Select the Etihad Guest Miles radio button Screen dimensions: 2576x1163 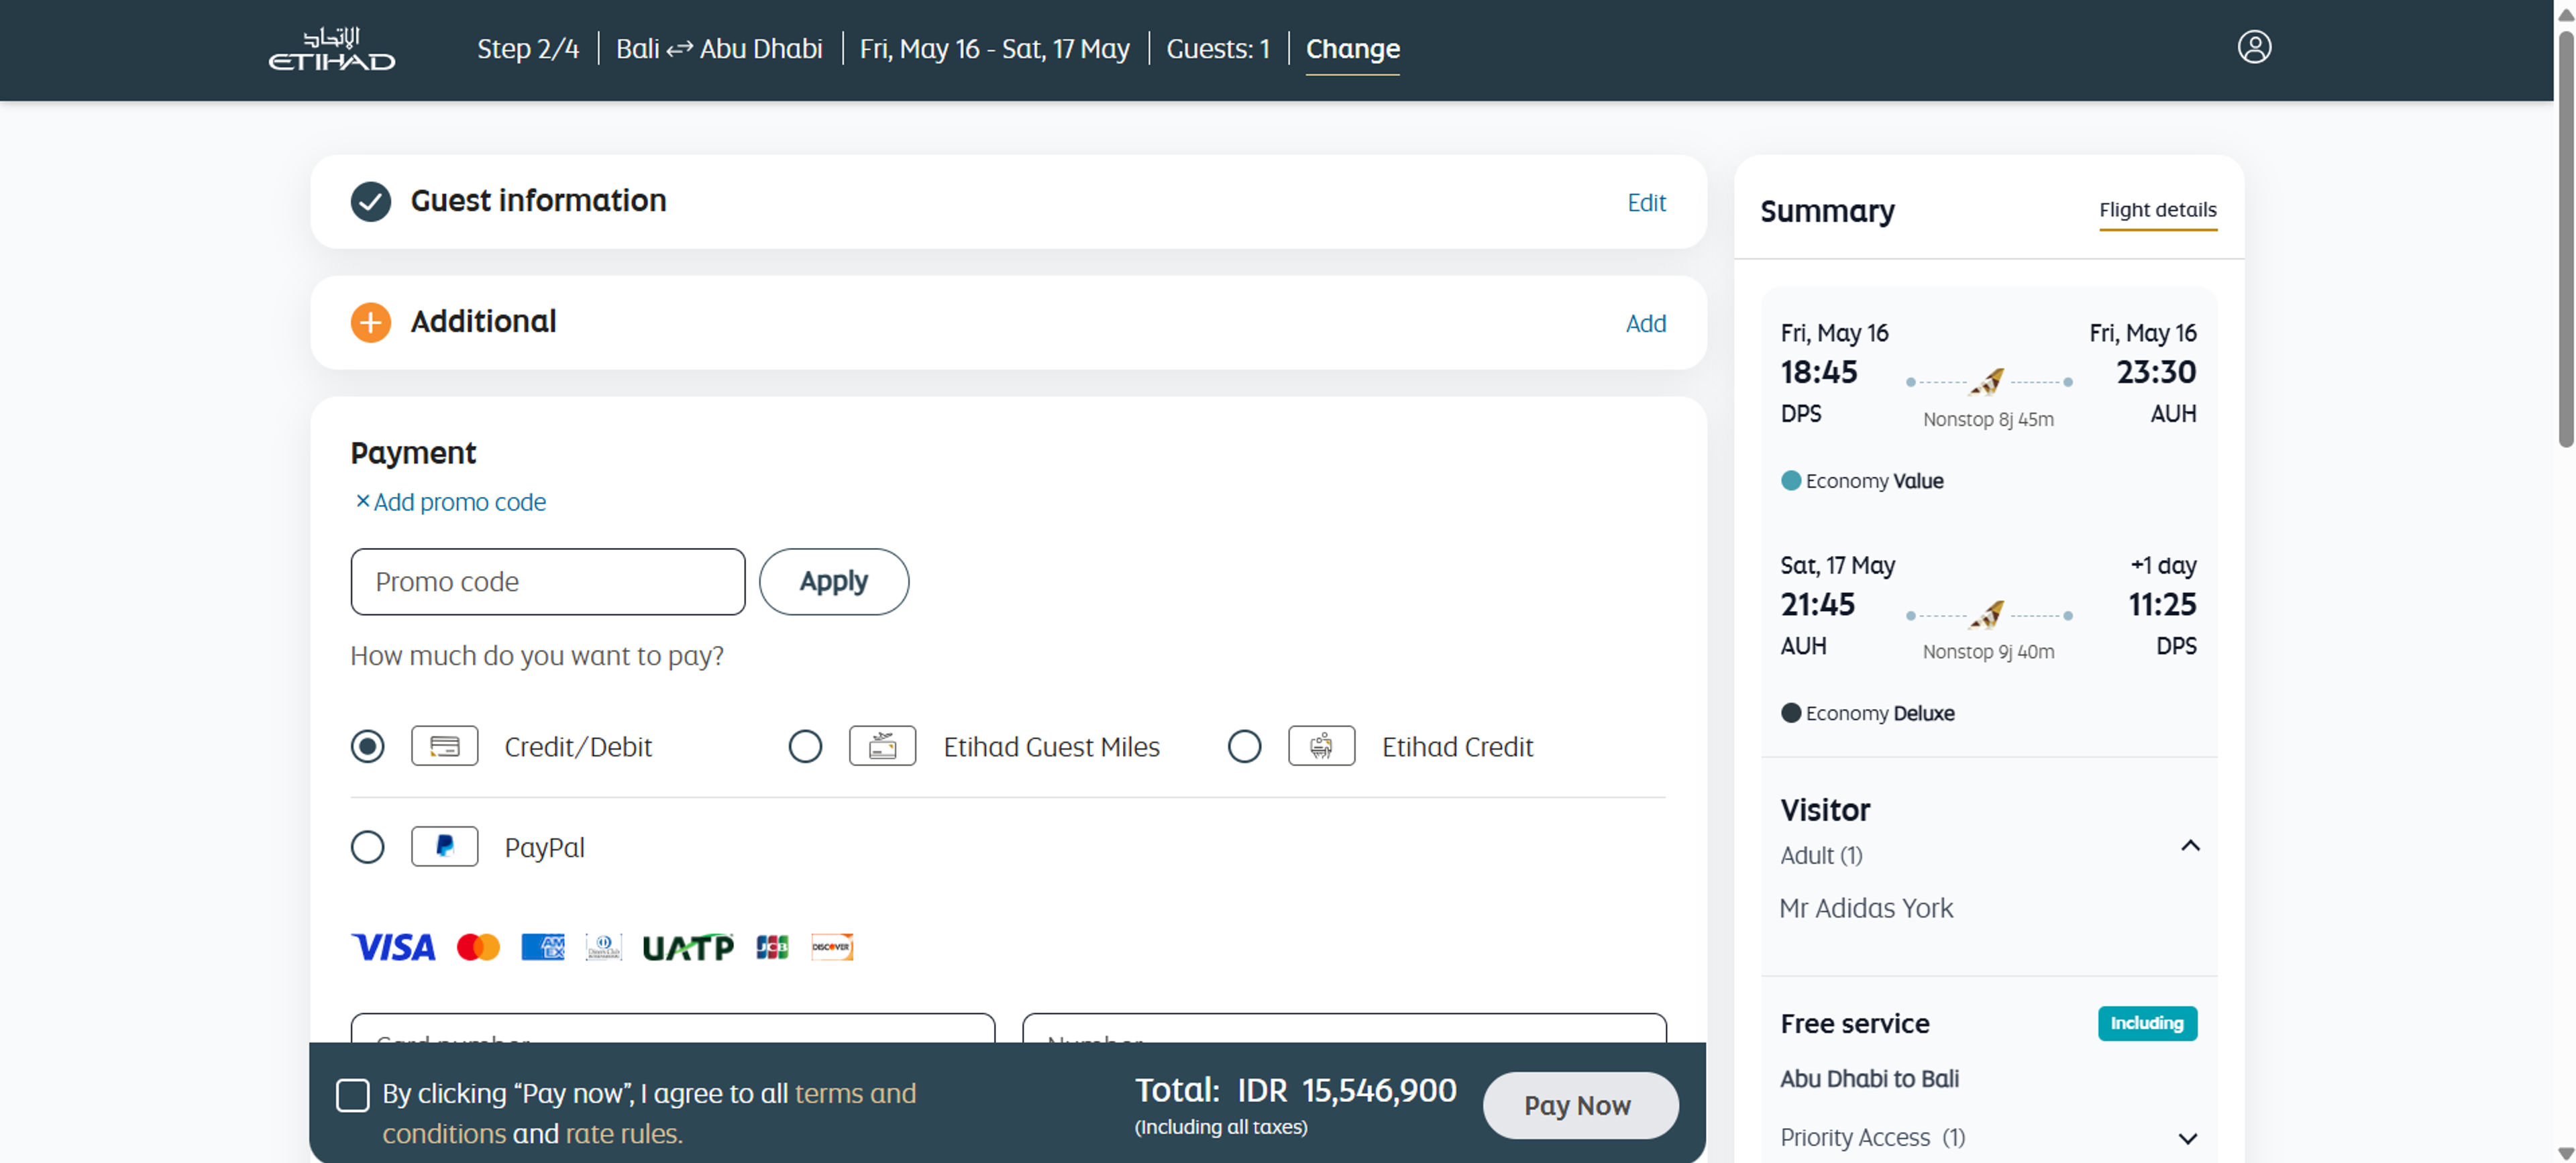(805, 746)
